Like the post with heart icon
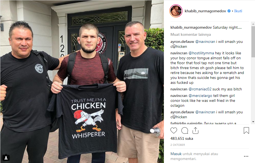Image resolution: width=255 pixels, height=163 pixels. point(174,131)
